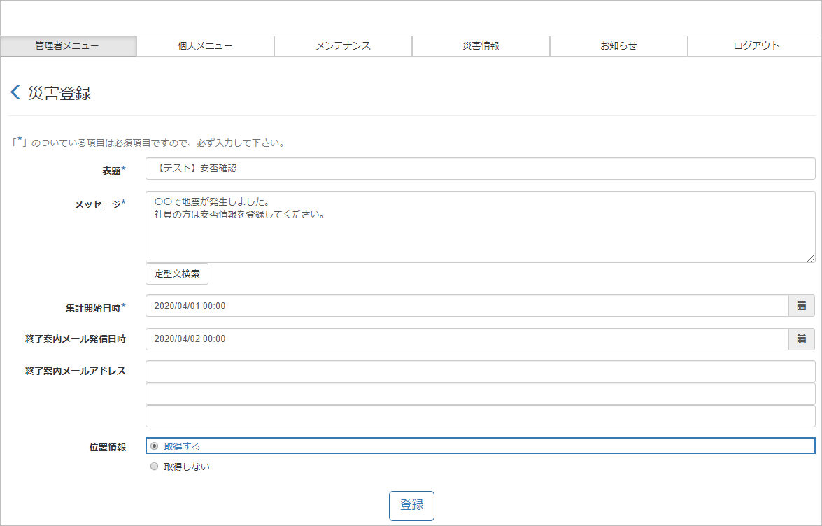Viewport: 822px width, 526px height.
Task: Select the 取得しない radio button
Action: (x=153, y=466)
